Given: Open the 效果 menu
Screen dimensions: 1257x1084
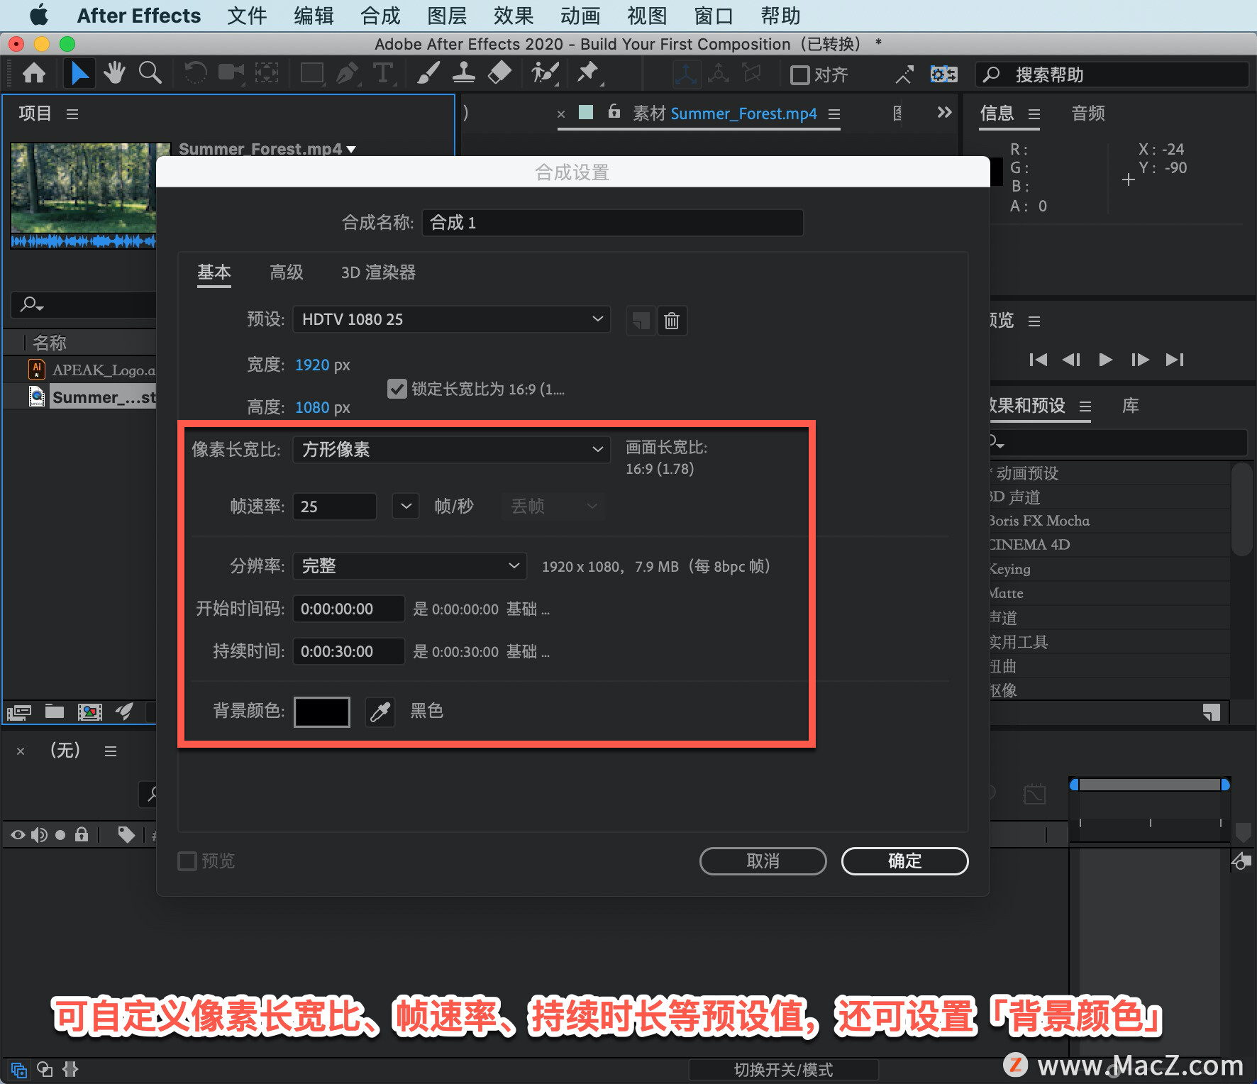Looking at the screenshot, I should pos(514,16).
